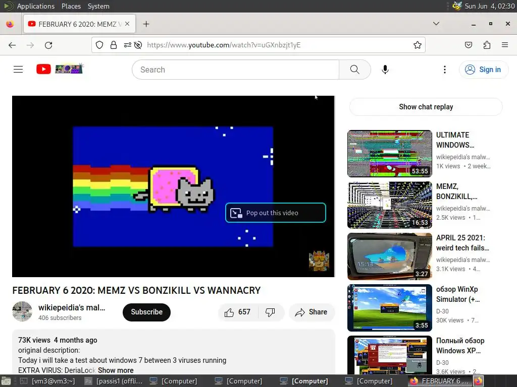Image resolution: width=517 pixels, height=387 pixels.
Task: Open the site permissions icon in address bar
Action: point(128,45)
